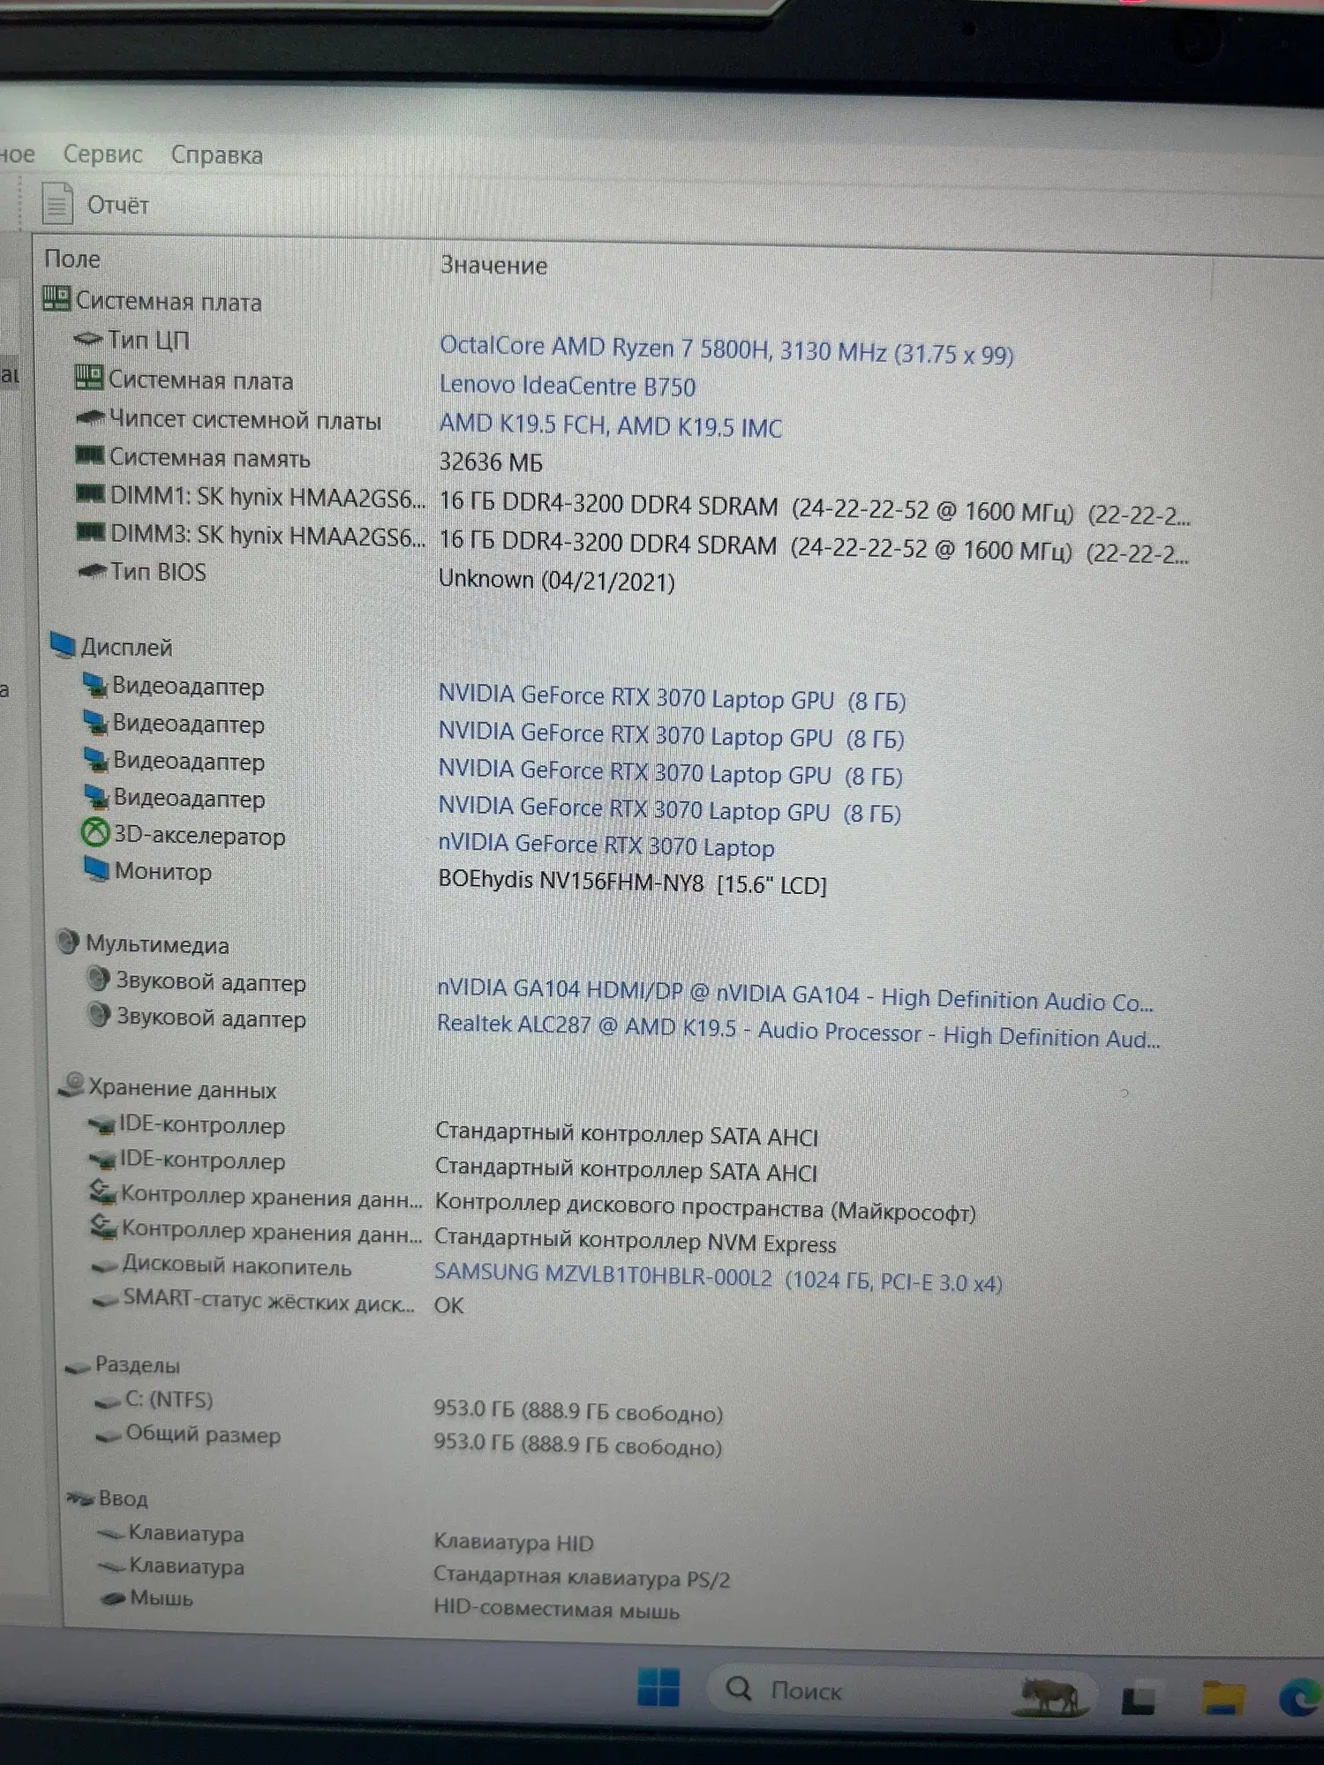Open the SAMSUNG MZVLB1T0HBLR-000L2 drive link
1324x1765 pixels.
[x=718, y=1278]
